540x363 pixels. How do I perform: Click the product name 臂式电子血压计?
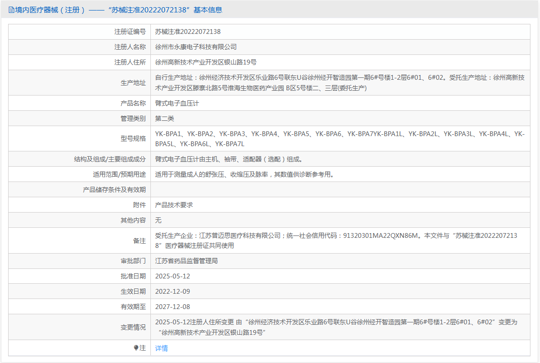tap(177, 103)
